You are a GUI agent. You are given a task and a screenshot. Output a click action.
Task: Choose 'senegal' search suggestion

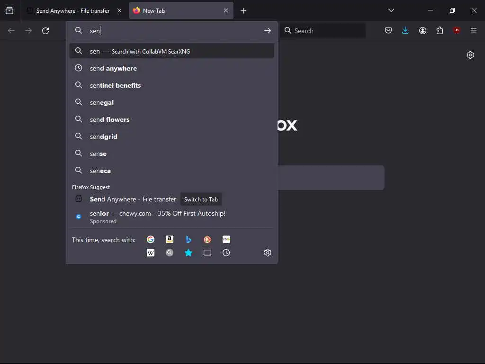click(x=172, y=102)
